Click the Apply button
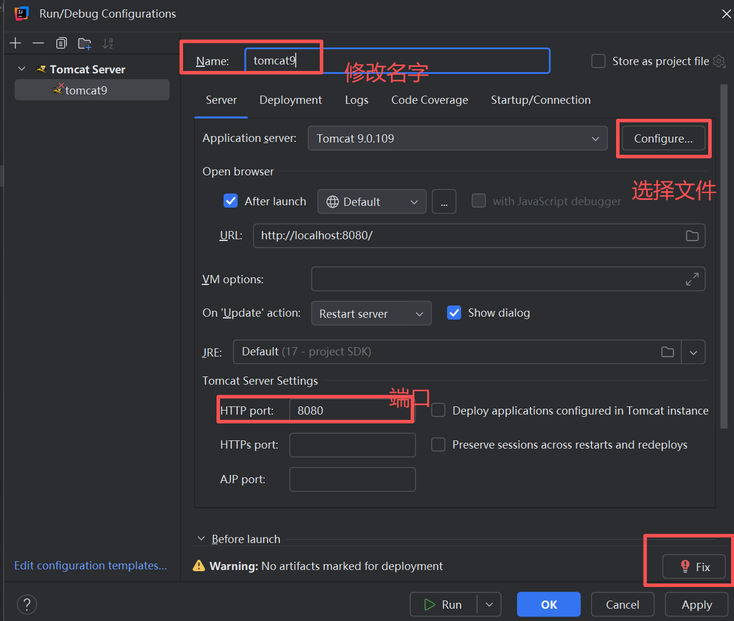The width and height of the screenshot is (734, 621). pyautogui.click(x=696, y=604)
